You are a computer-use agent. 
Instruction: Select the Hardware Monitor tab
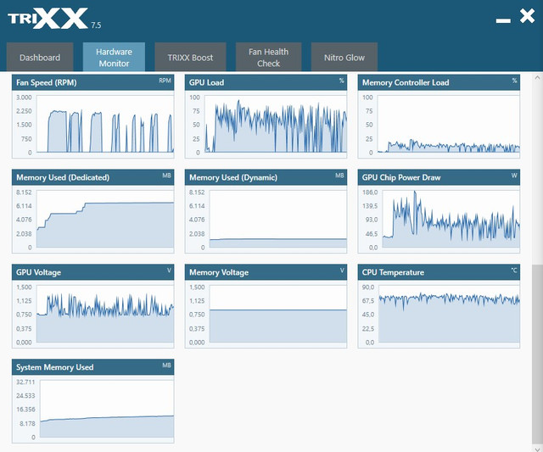[x=114, y=57]
